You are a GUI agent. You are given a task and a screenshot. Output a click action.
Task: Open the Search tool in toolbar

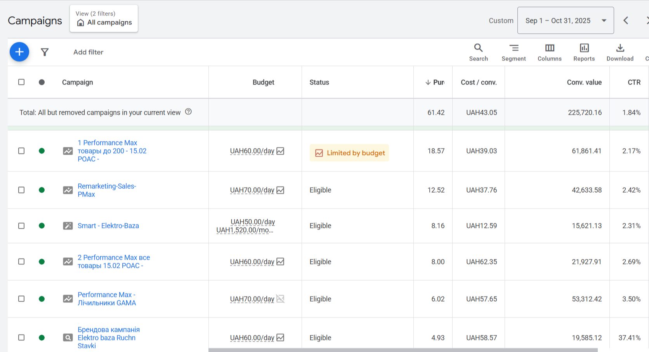coord(478,52)
